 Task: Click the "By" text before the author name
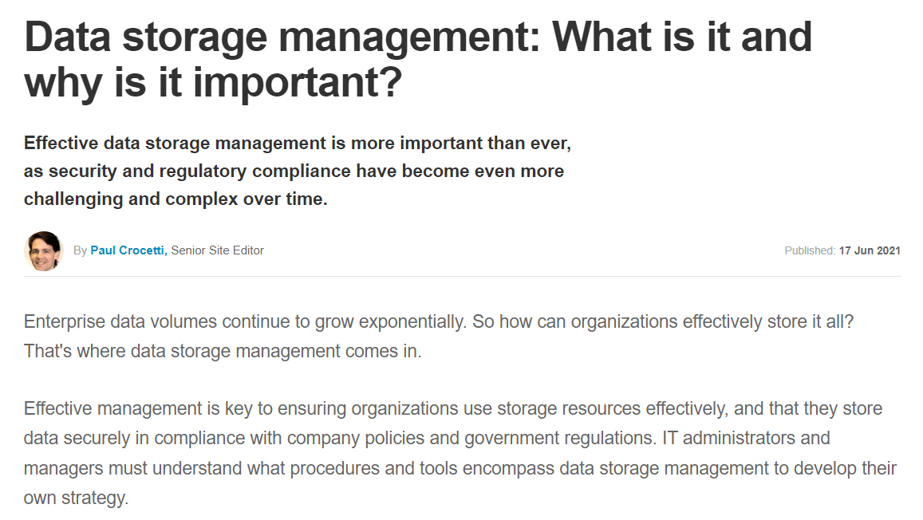click(x=80, y=250)
